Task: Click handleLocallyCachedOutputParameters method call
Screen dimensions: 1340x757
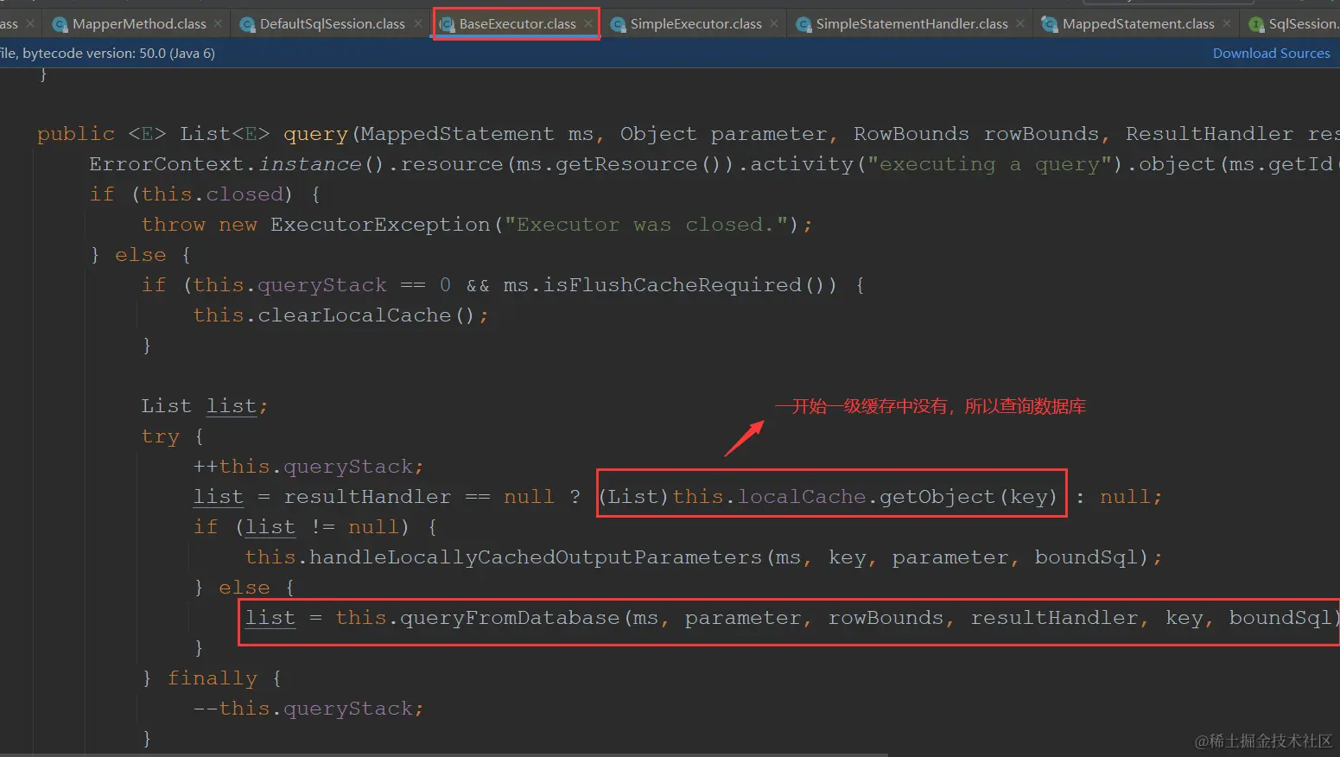Action: (x=536, y=557)
